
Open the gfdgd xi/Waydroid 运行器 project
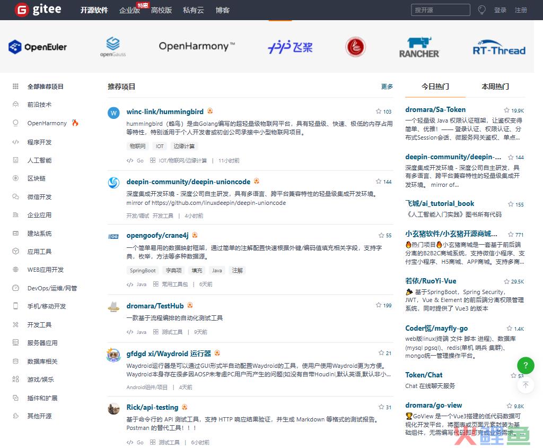coord(169,354)
